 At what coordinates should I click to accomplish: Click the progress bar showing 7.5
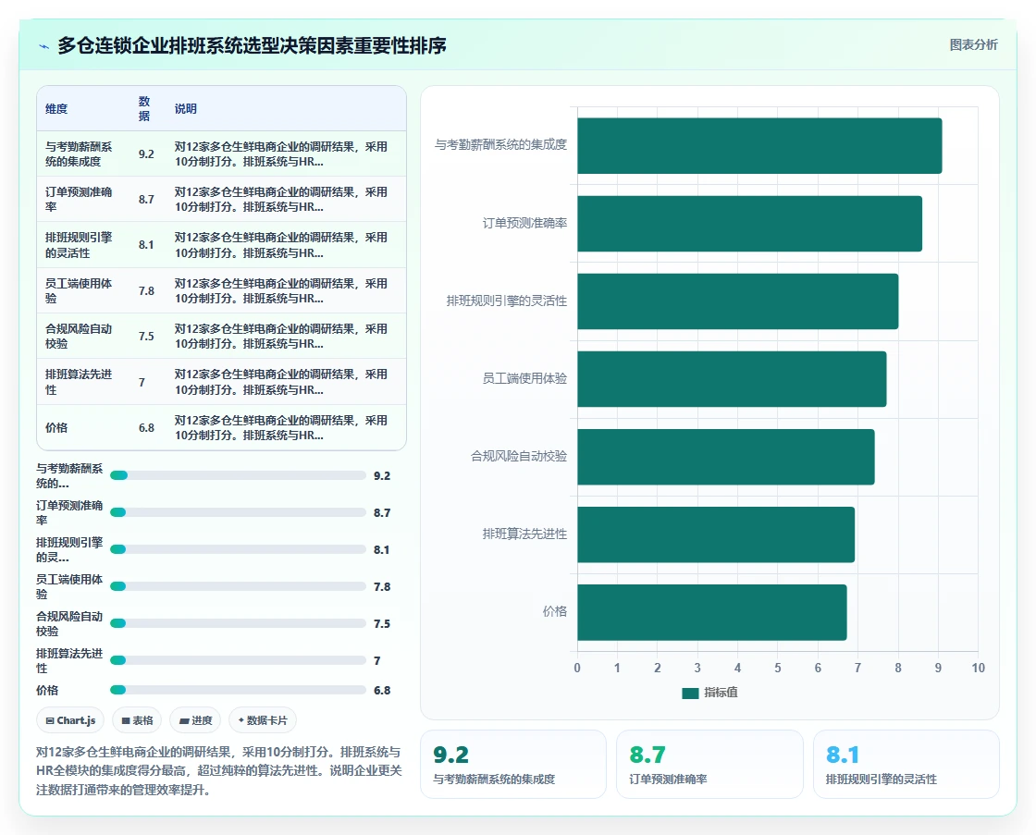tap(238, 623)
